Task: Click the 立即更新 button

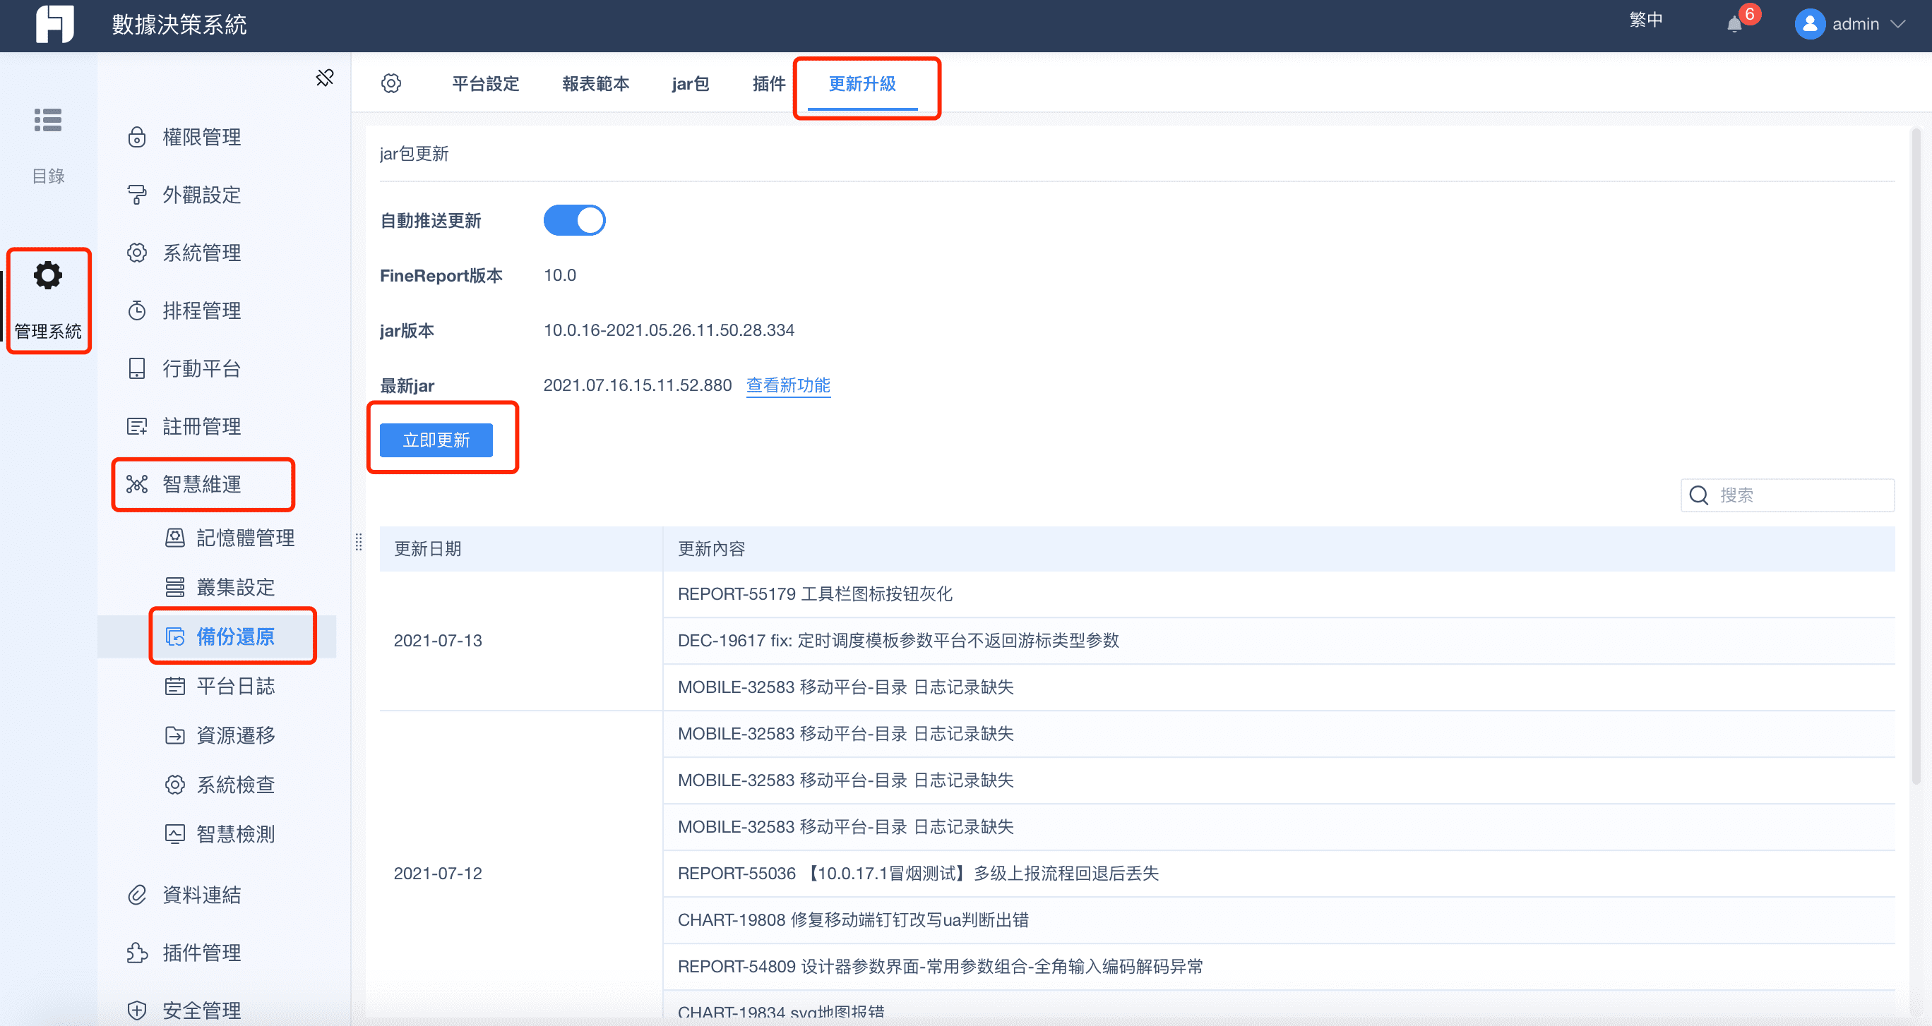Action: pyautogui.click(x=436, y=440)
